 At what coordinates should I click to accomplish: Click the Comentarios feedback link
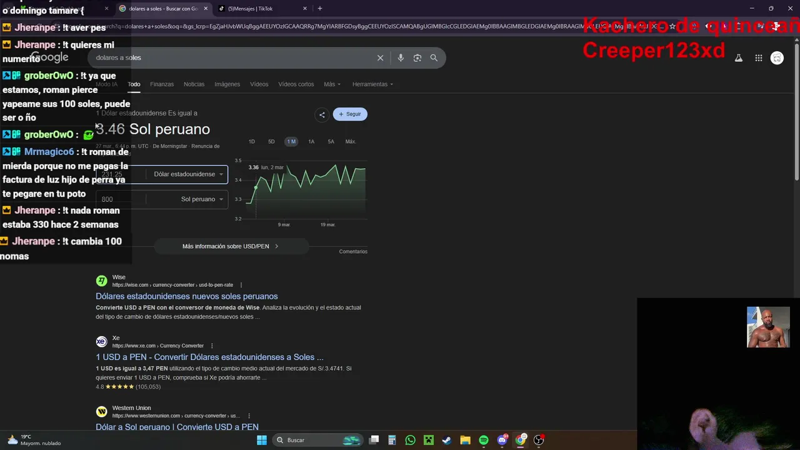[x=353, y=251]
